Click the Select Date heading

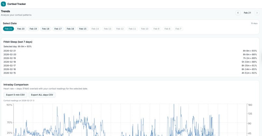pos(10,23)
